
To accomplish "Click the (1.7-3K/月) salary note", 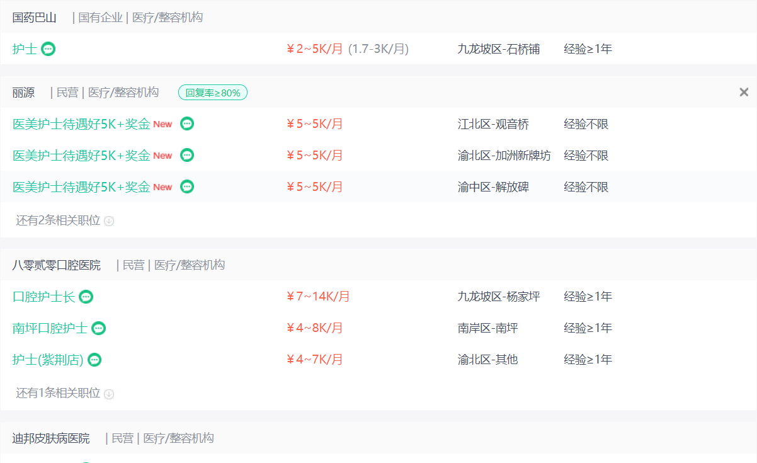I will 378,49.
